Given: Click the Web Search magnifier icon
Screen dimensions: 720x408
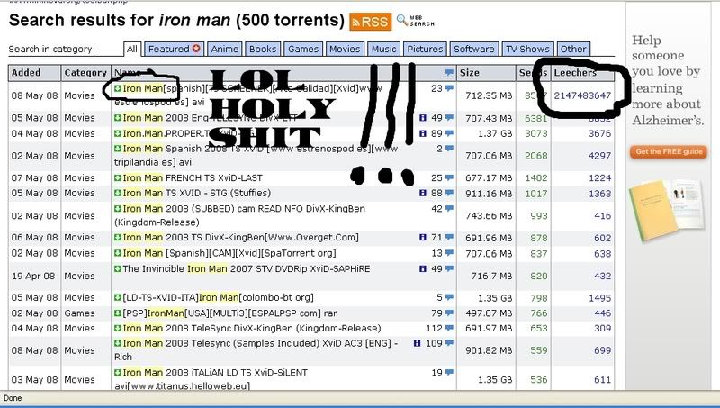Looking at the screenshot, I should (x=401, y=20).
